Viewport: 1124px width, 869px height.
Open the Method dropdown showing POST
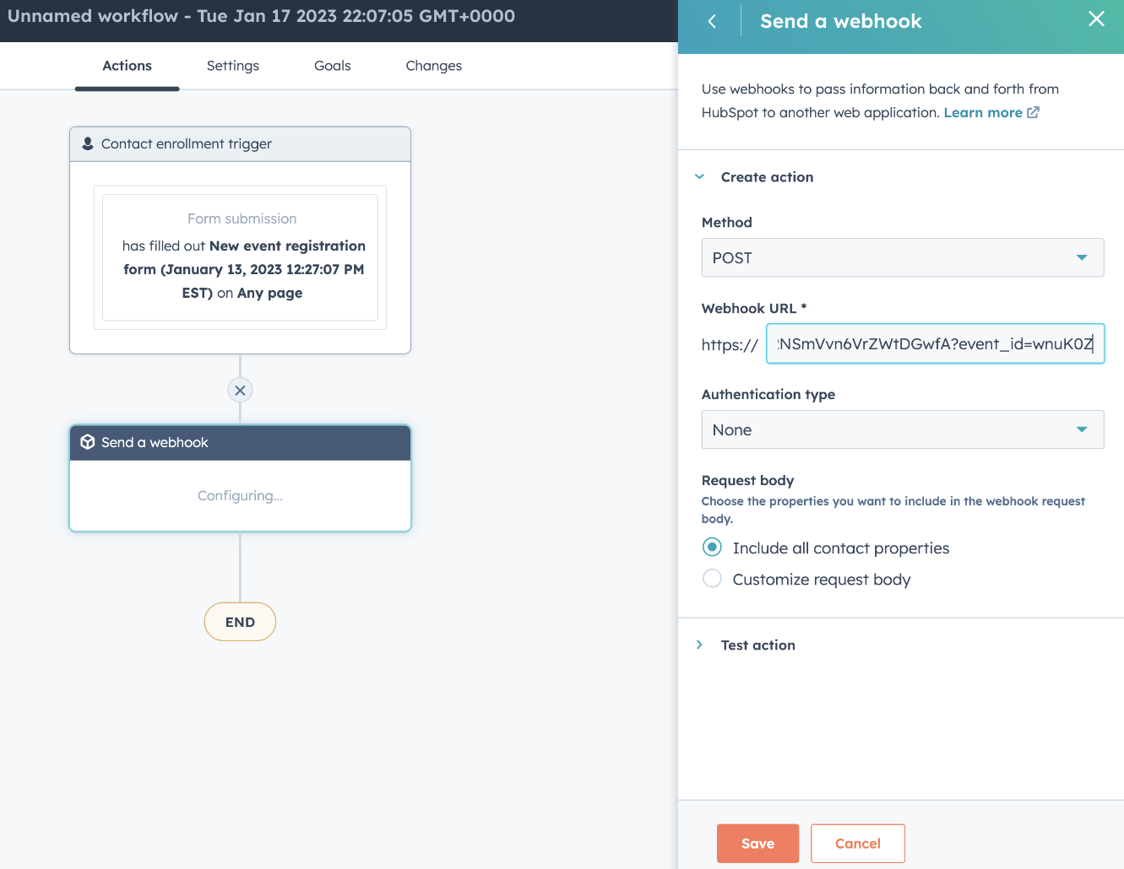pos(903,257)
